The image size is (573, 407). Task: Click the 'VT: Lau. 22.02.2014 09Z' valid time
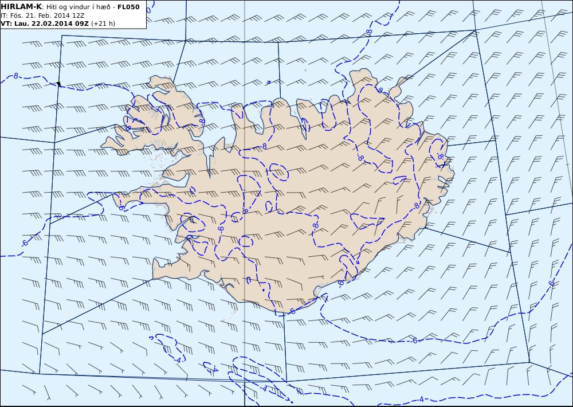[x=45, y=24]
